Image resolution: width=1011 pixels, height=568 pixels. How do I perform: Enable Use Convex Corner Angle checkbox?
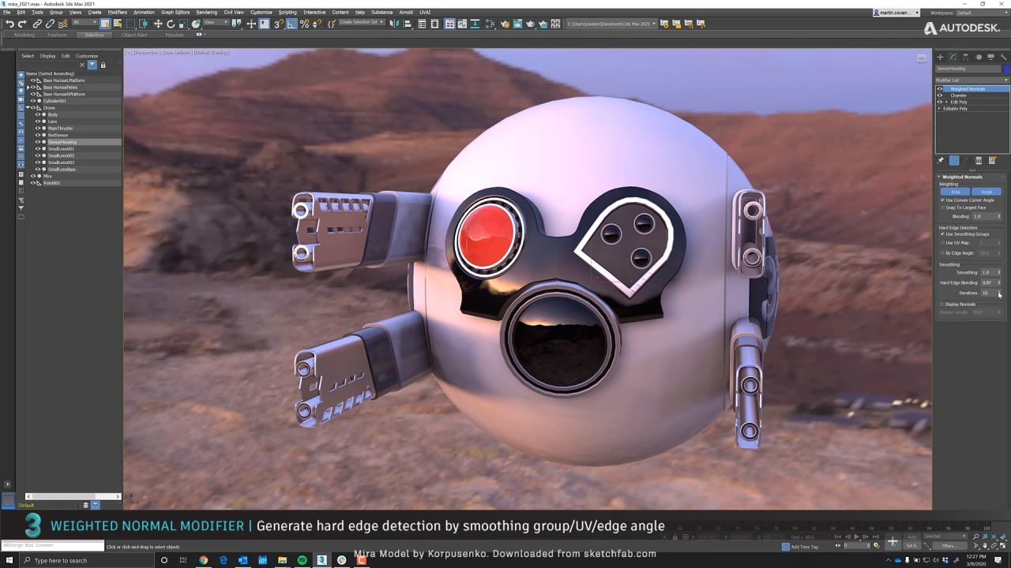[x=942, y=200]
